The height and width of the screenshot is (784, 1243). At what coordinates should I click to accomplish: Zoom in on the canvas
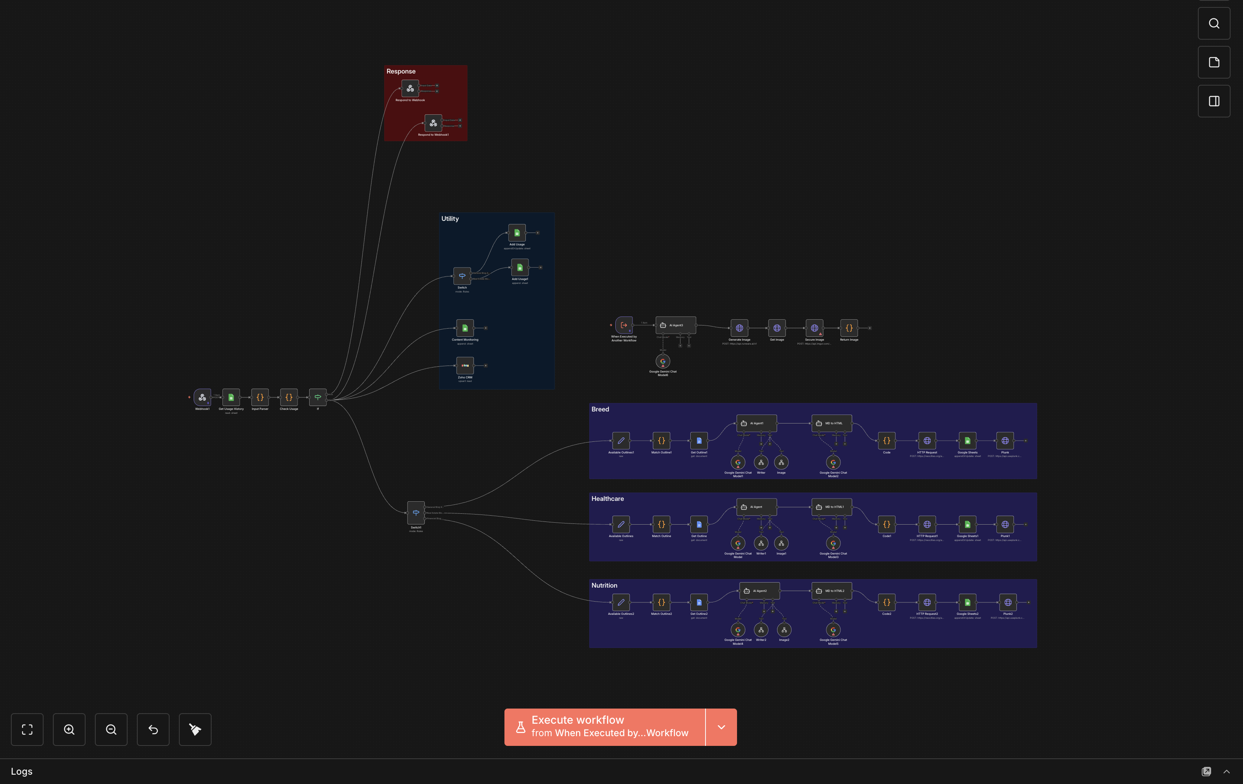coord(69,729)
